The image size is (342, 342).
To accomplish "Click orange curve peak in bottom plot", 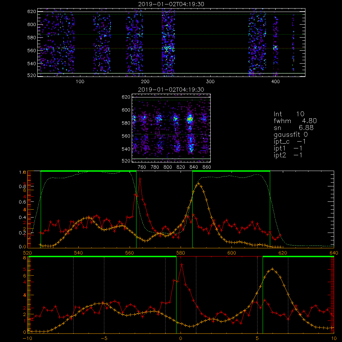I will click(272, 269).
